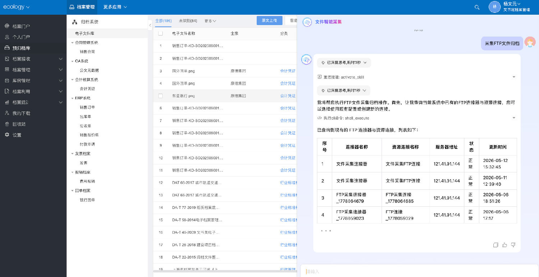The height and width of the screenshot is (277, 539).
Task: Open 我的下载 sidebar icon
Action: (x=7, y=113)
